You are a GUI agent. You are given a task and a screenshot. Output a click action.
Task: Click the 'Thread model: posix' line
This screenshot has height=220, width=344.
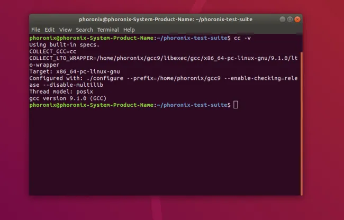point(61,91)
